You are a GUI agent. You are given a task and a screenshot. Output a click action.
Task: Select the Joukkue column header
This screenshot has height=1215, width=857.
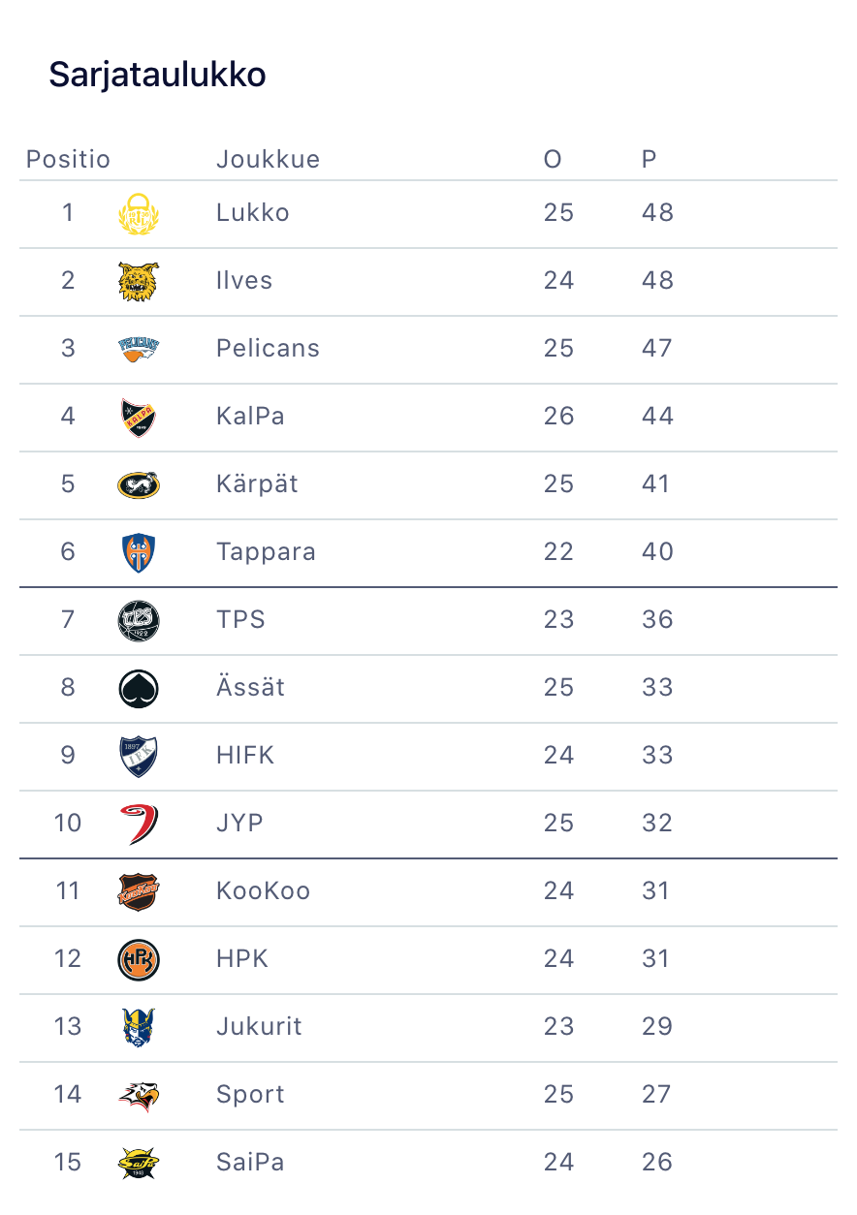[268, 159]
